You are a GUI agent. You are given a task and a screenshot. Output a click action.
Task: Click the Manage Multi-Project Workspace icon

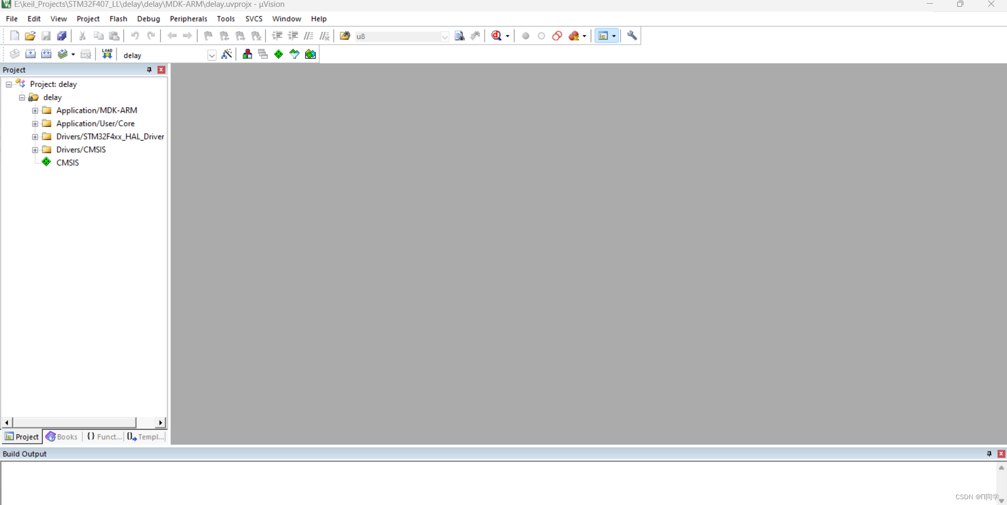(x=263, y=54)
